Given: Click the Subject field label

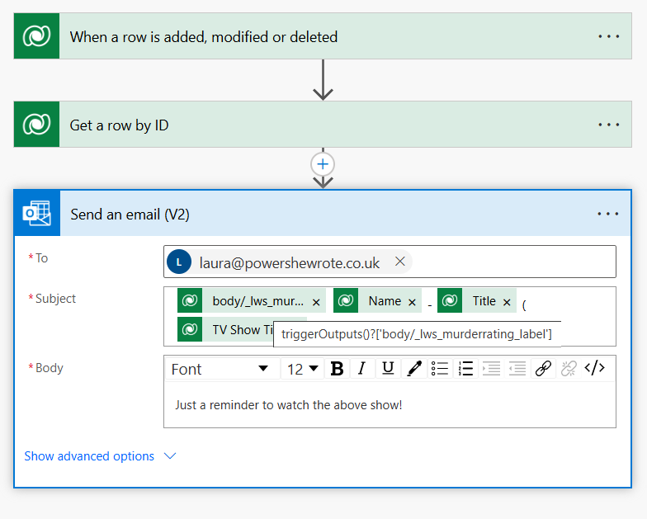Looking at the screenshot, I should point(55,299).
